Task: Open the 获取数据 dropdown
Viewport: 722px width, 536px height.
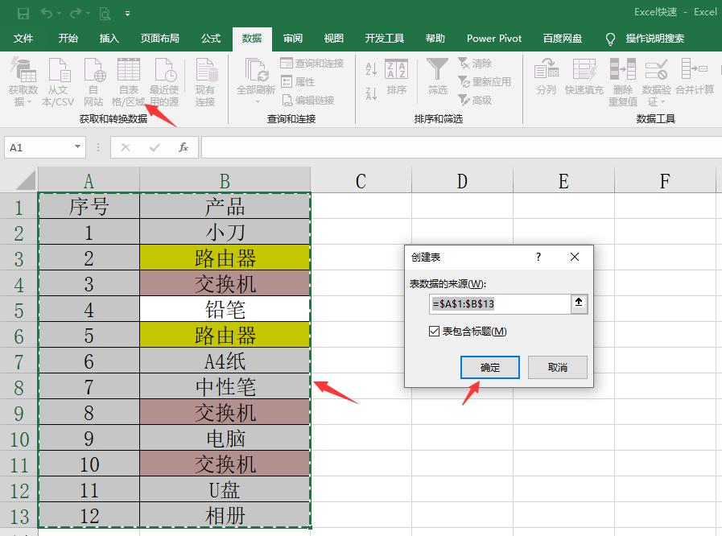Action: coord(23,82)
